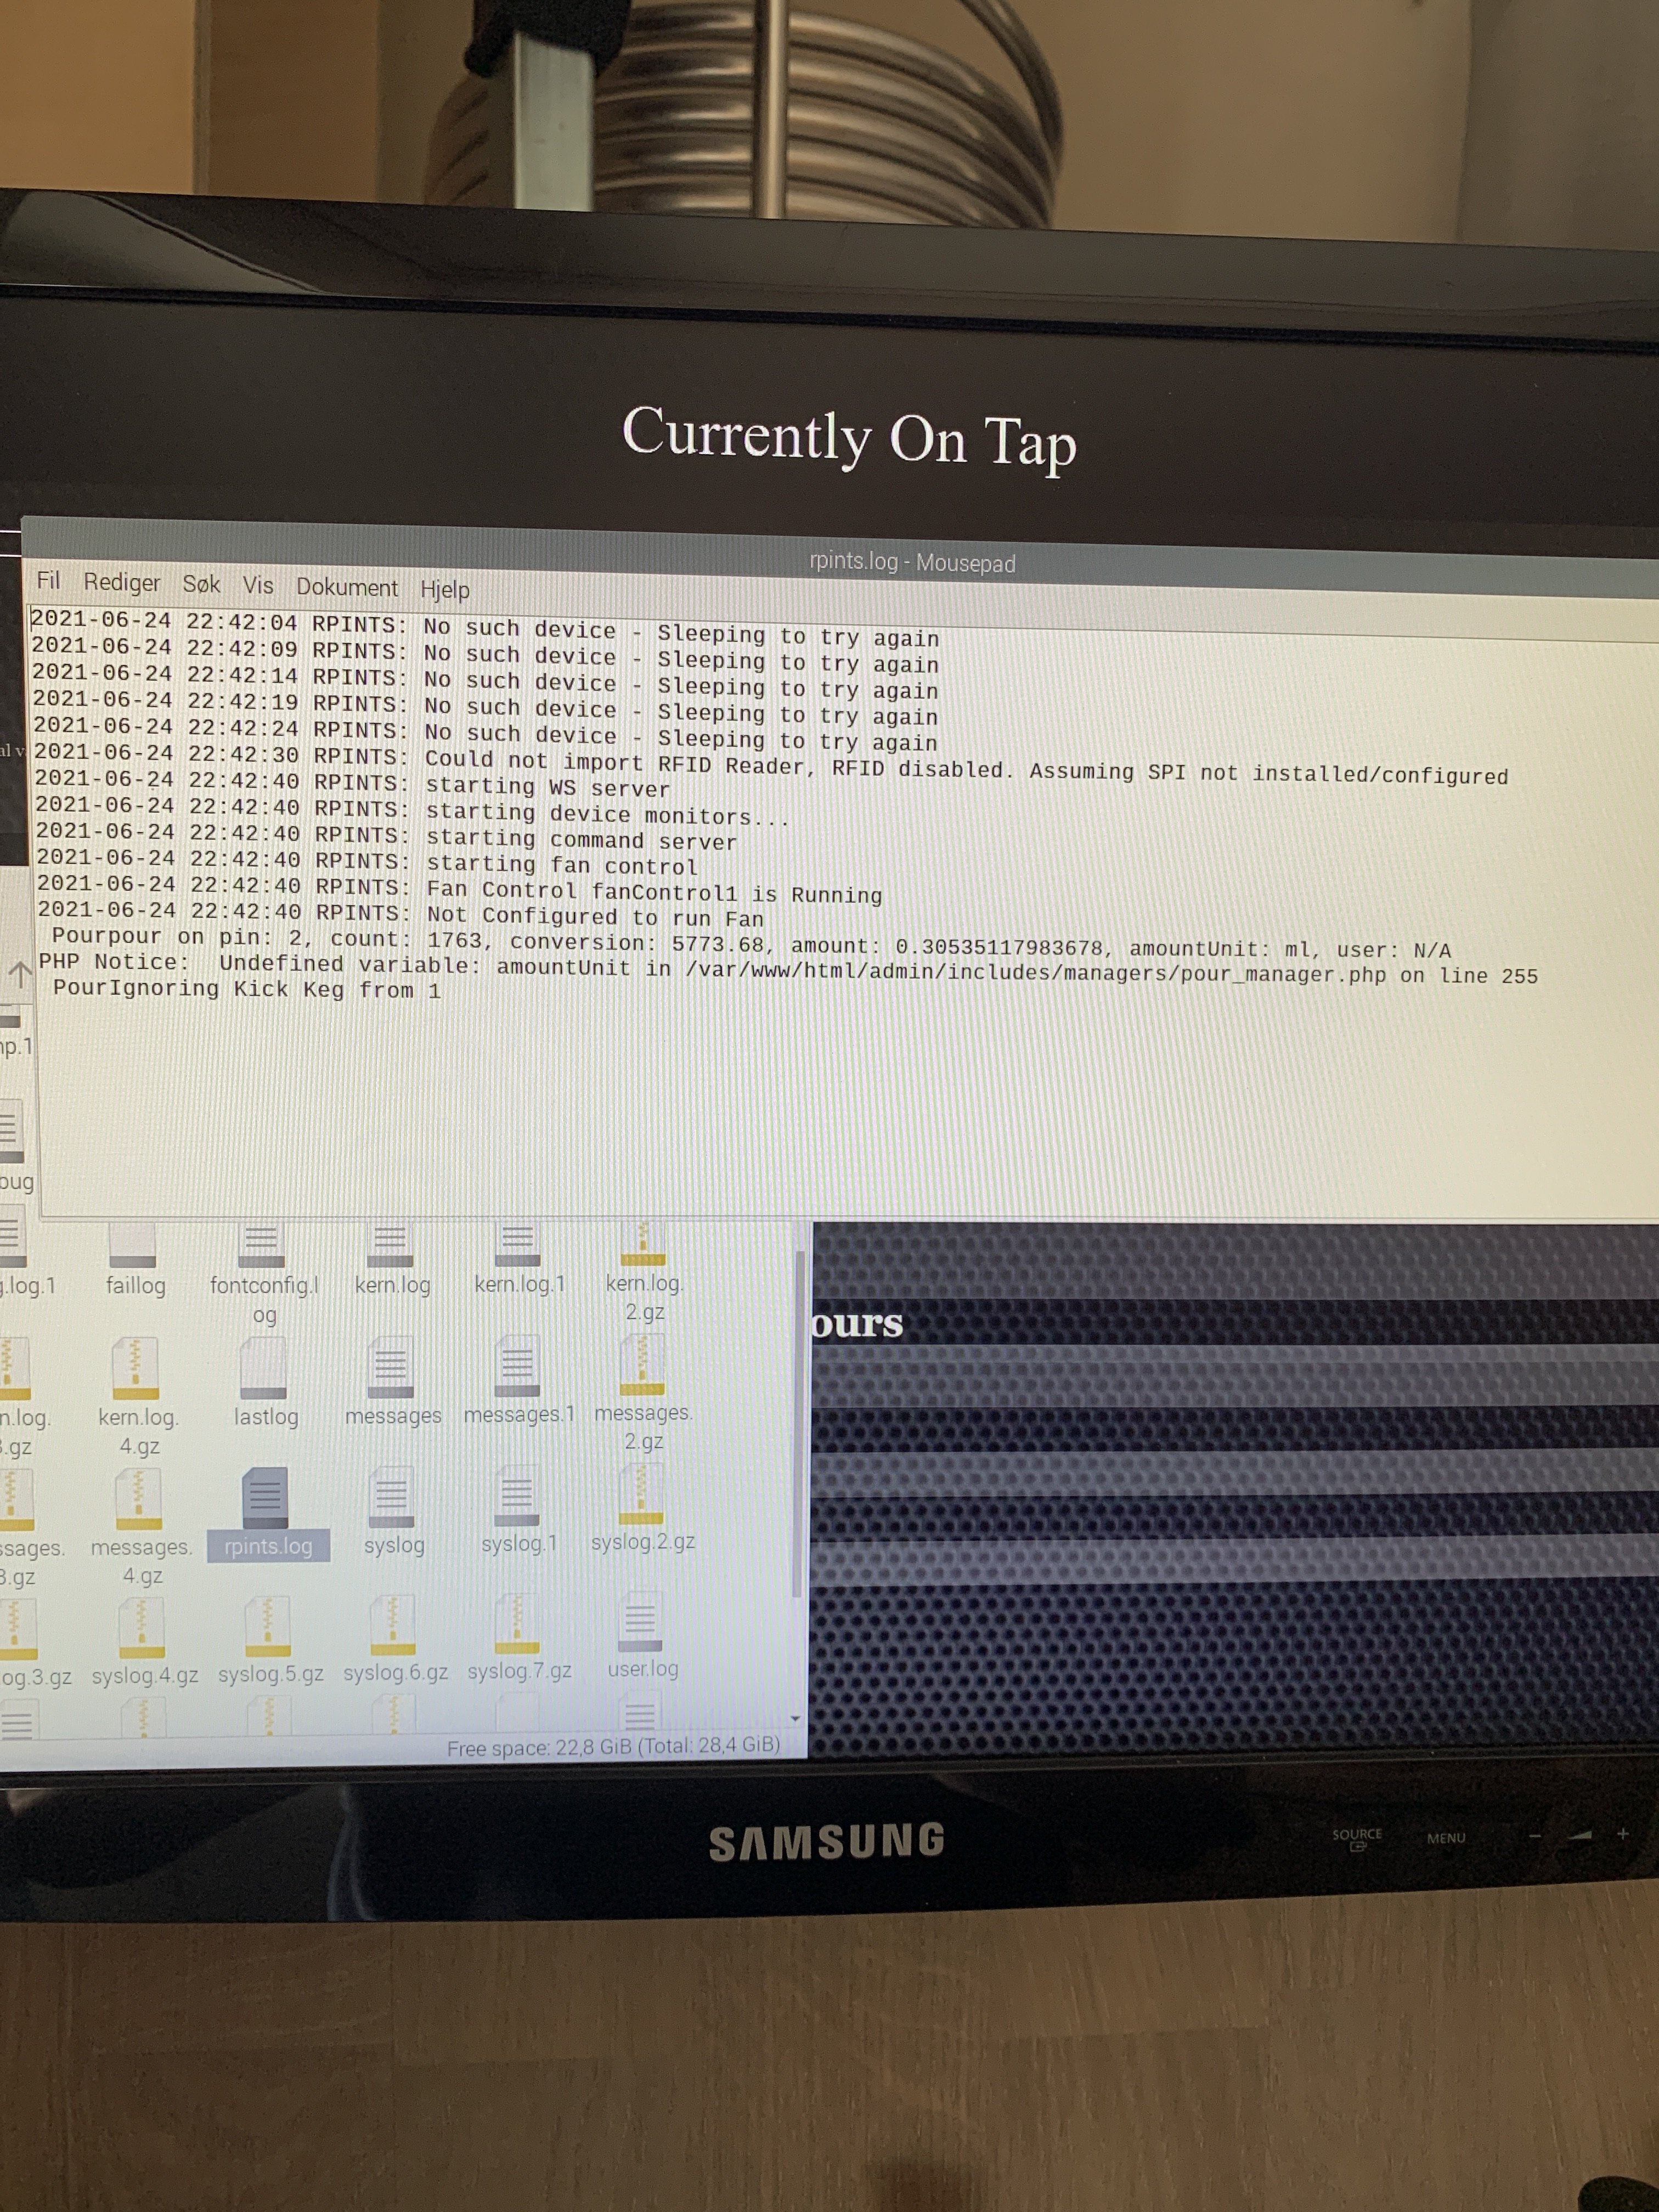The height and width of the screenshot is (2212, 1659).
Task: Click the 'Pourpour on pin: 2' log line
Action: [x=751, y=943]
